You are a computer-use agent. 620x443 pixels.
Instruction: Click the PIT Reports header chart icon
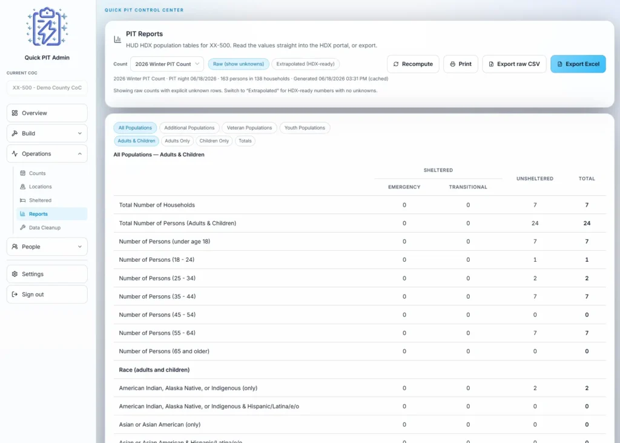coord(117,39)
